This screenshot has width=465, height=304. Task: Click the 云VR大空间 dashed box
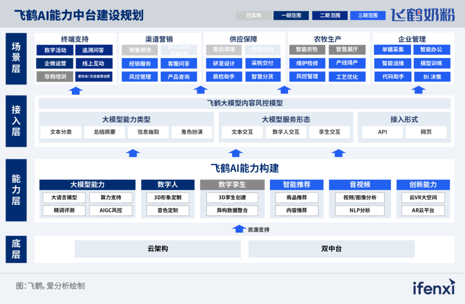(x=423, y=198)
